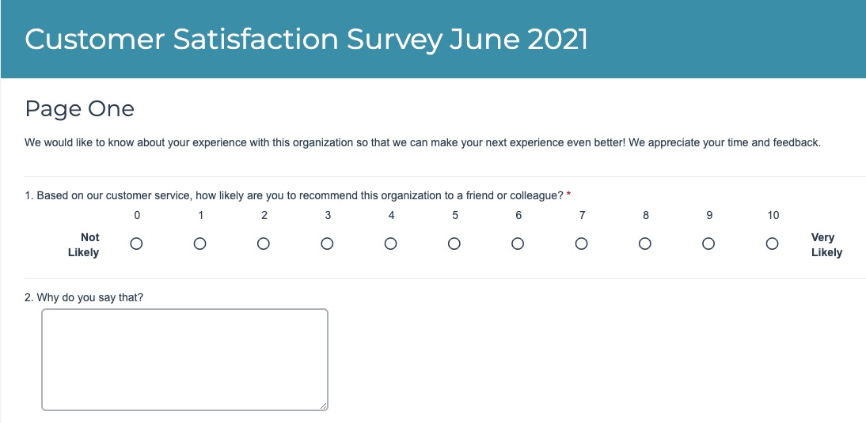Pick rating 3 on the scale
Image resolution: width=866 pixels, height=423 pixels.
click(x=327, y=244)
